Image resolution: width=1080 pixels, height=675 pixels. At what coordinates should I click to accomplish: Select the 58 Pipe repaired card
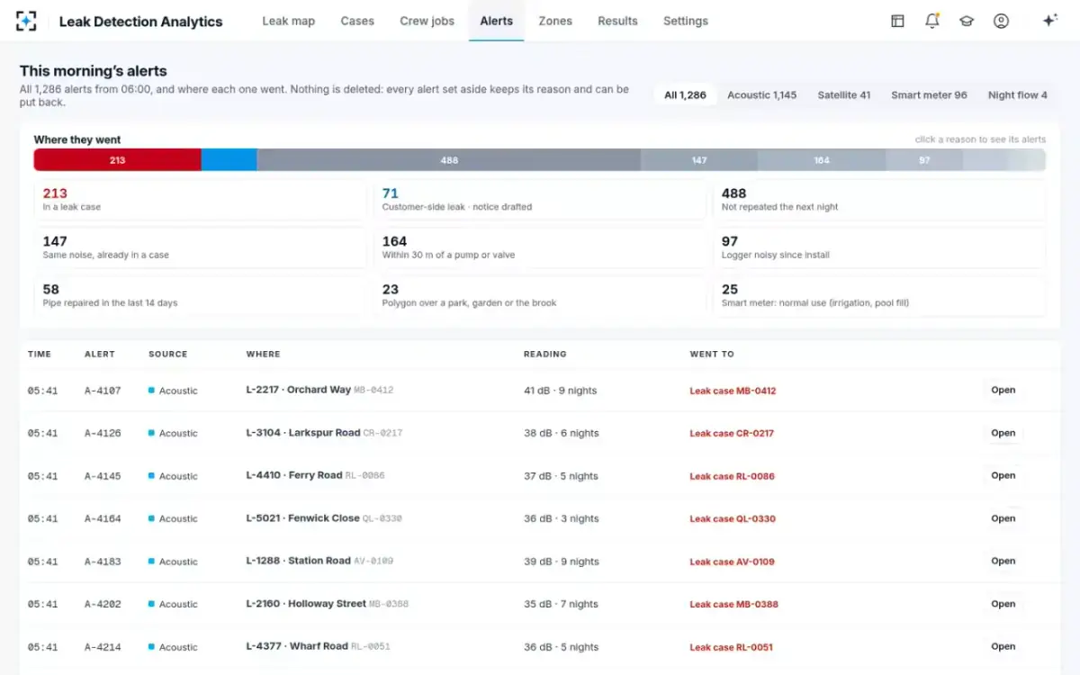click(201, 296)
